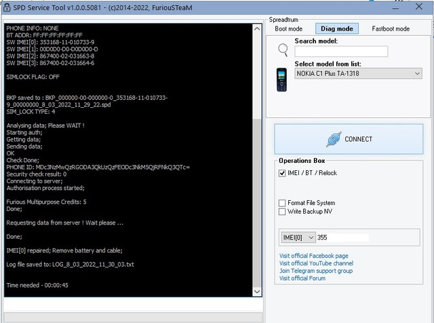Screen dimensions: 434x323
Task: Visit official YouTube channel link
Action: click(x=316, y=263)
